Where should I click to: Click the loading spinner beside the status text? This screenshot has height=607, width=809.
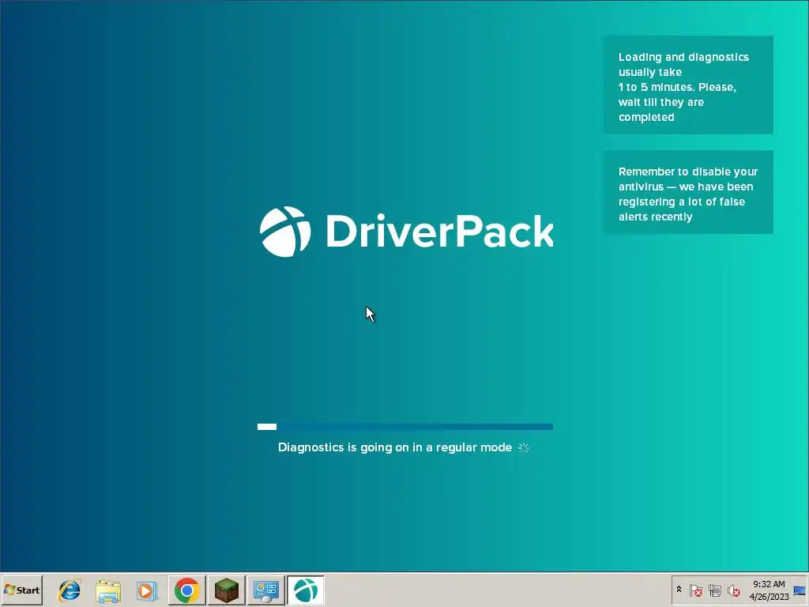[524, 447]
